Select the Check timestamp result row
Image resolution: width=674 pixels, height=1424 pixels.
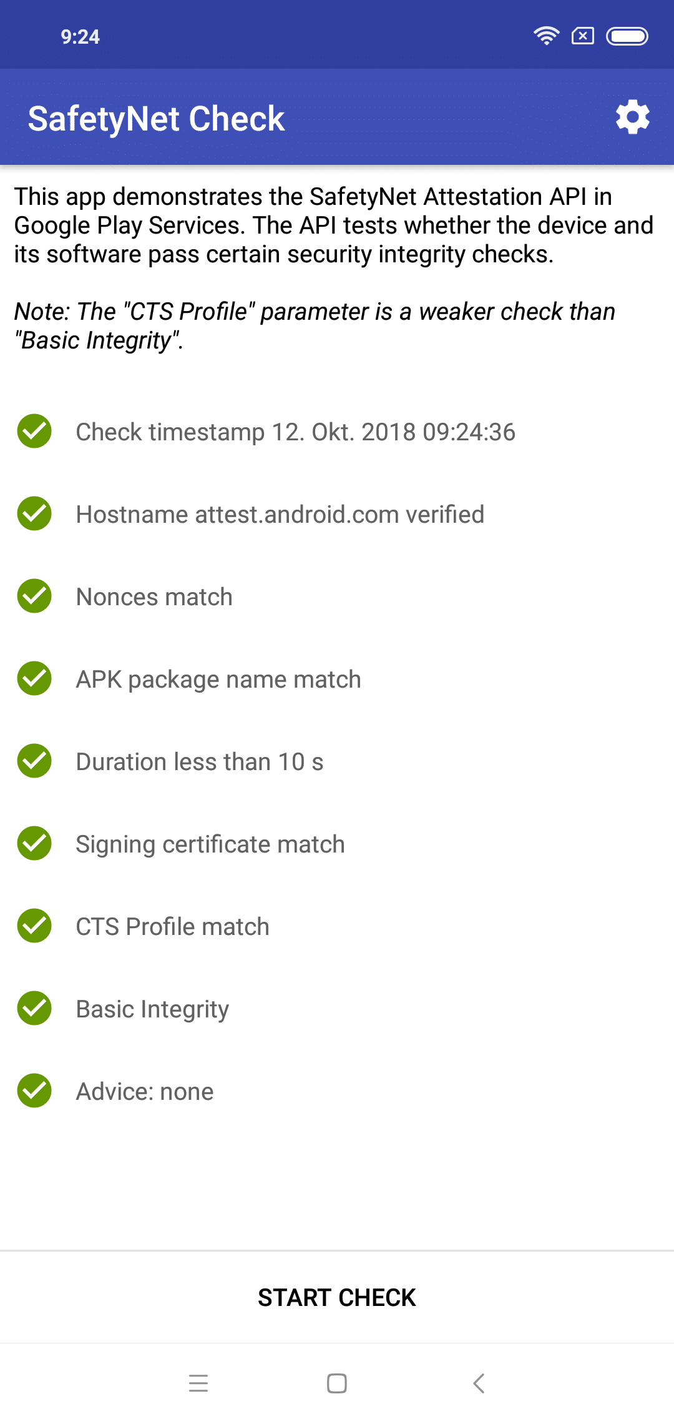[x=337, y=432]
